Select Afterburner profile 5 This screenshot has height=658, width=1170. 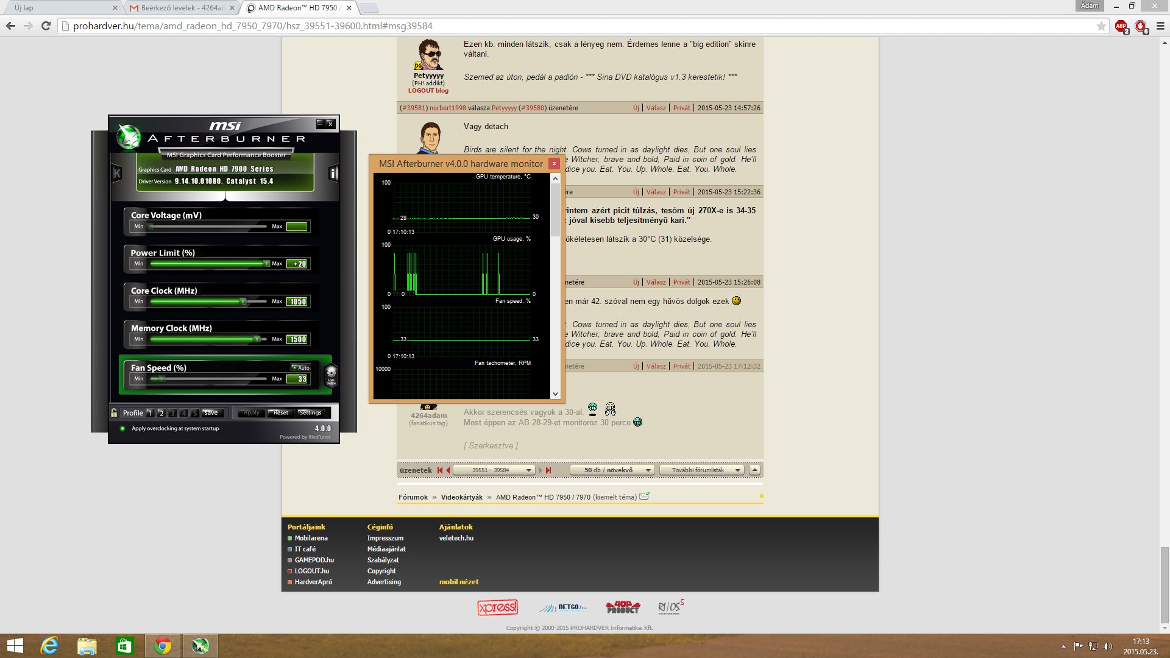pyautogui.click(x=195, y=413)
